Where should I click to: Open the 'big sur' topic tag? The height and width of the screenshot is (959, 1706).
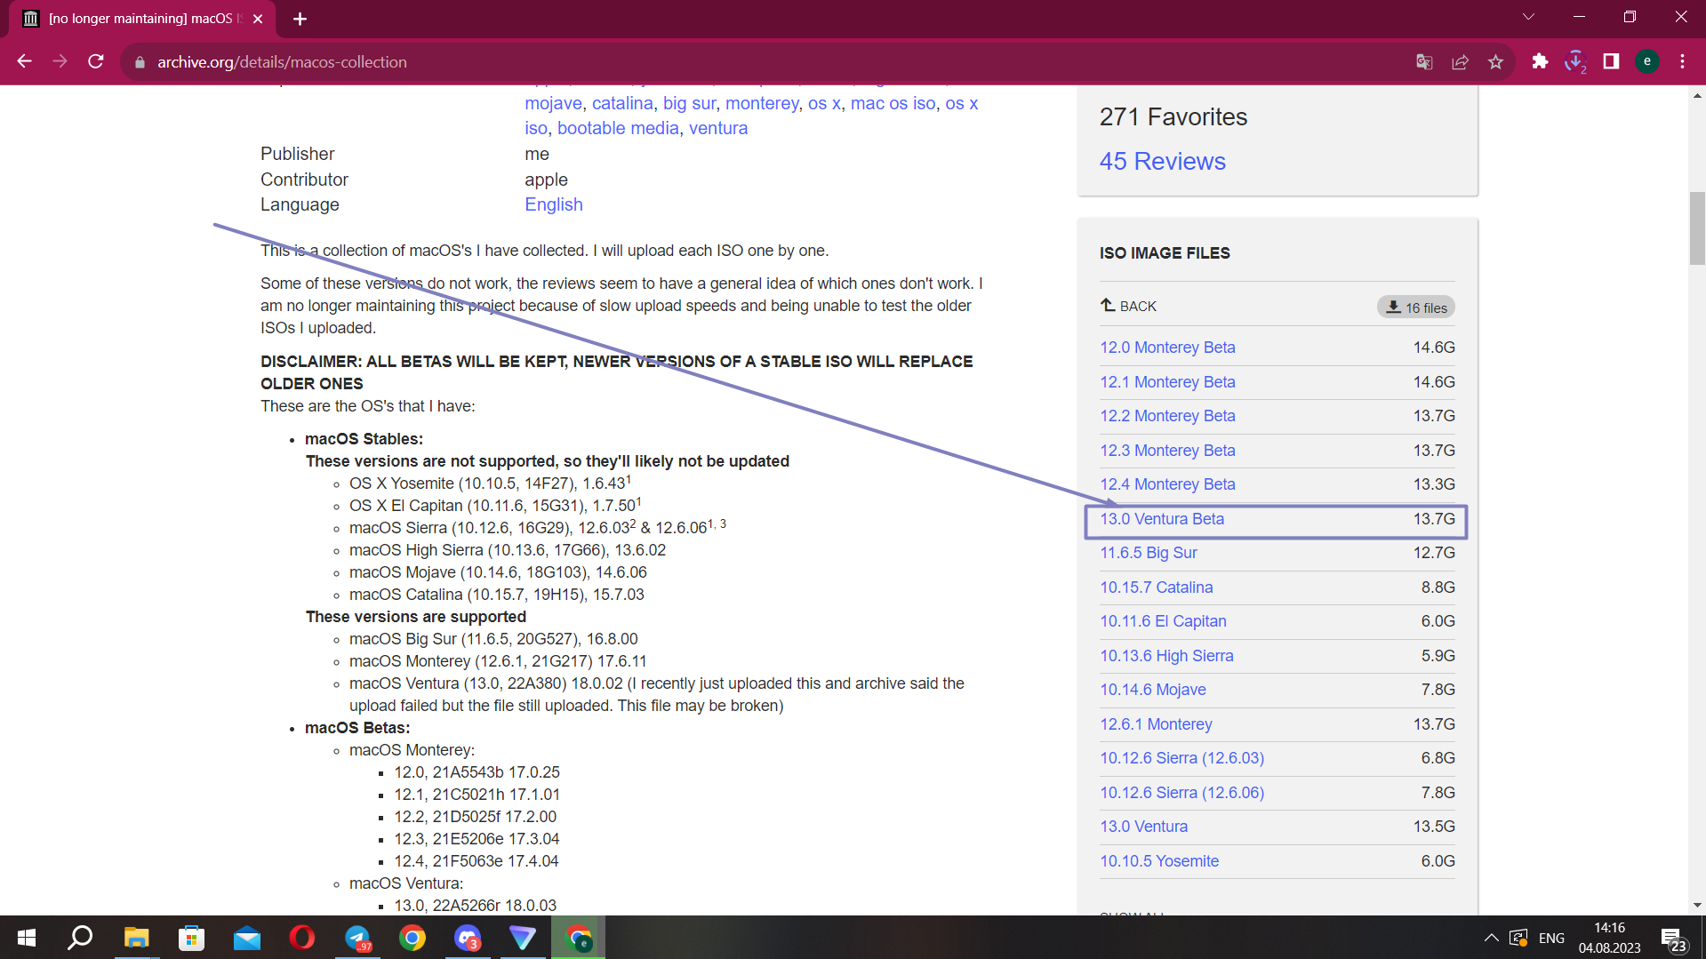(689, 103)
